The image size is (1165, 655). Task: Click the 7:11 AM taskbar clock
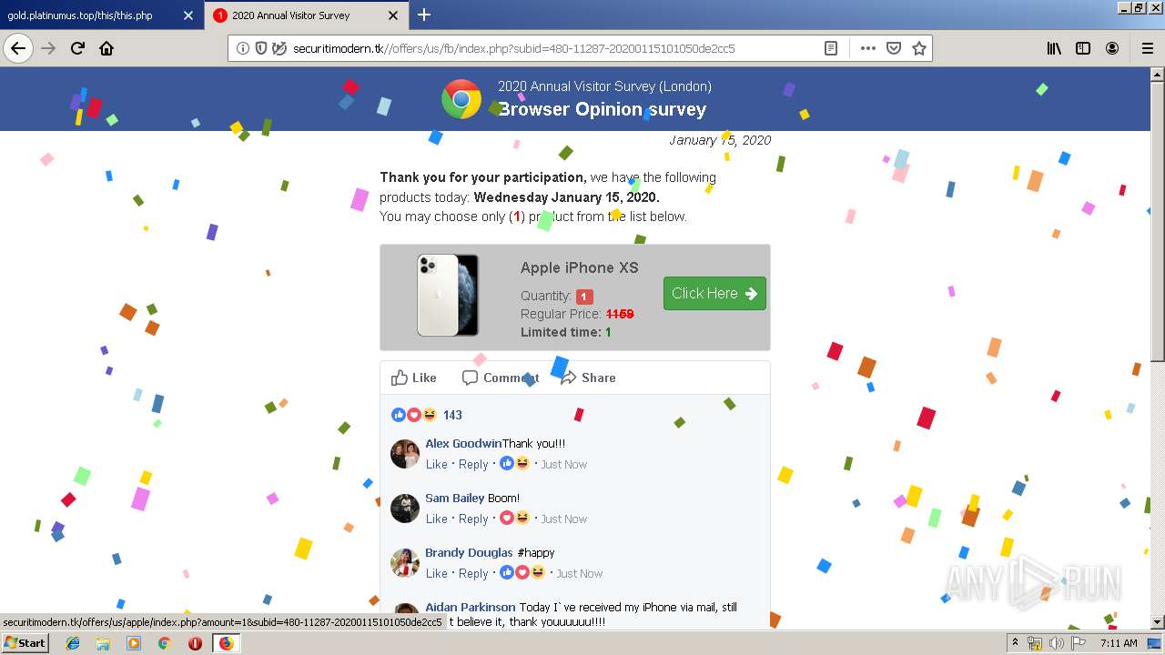coord(1119,643)
